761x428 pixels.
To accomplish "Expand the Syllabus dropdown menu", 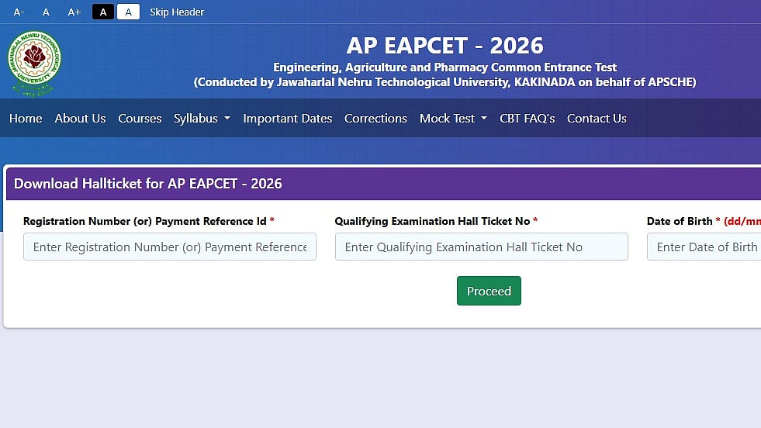I will (x=202, y=118).
